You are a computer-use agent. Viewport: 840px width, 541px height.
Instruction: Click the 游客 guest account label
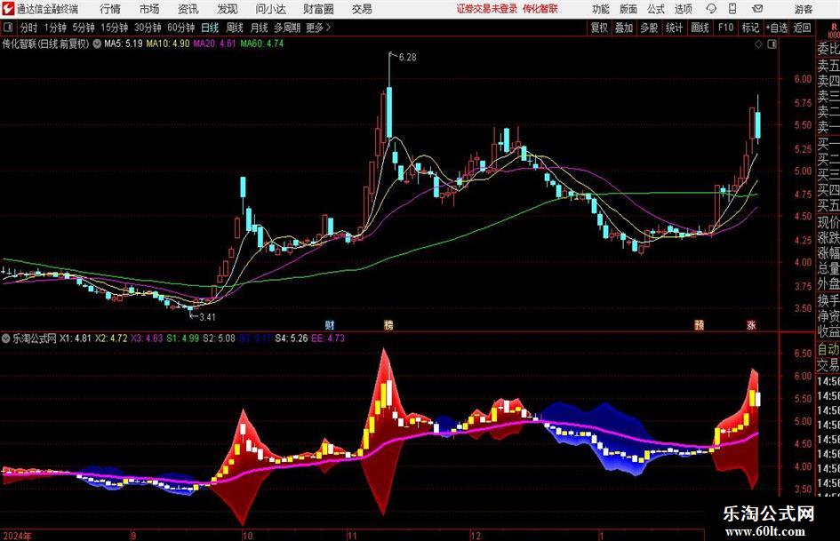tap(803, 9)
